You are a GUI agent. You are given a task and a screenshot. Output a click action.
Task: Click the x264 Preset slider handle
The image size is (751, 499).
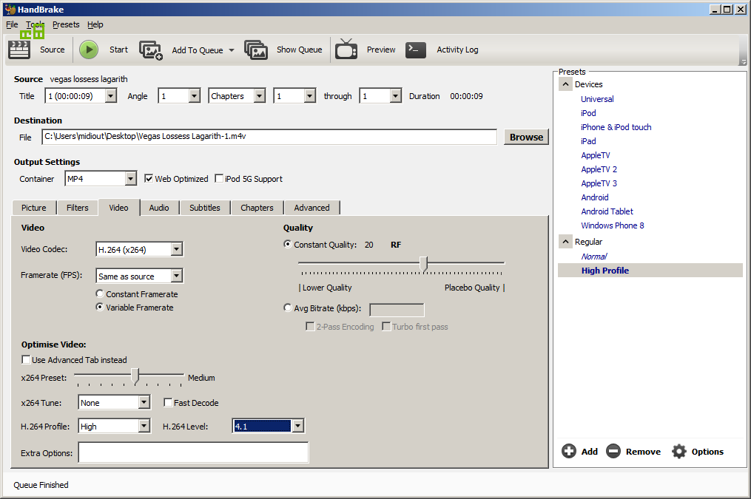pos(135,376)
